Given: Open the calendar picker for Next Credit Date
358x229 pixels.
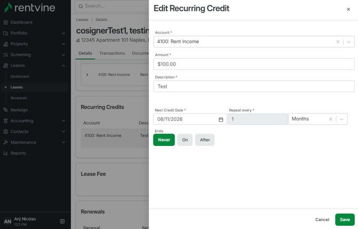Looking at the screenshot, I should tap(221, 119).
